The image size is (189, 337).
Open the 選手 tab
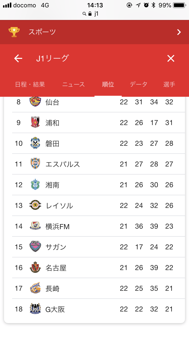(x=169, y=84)
